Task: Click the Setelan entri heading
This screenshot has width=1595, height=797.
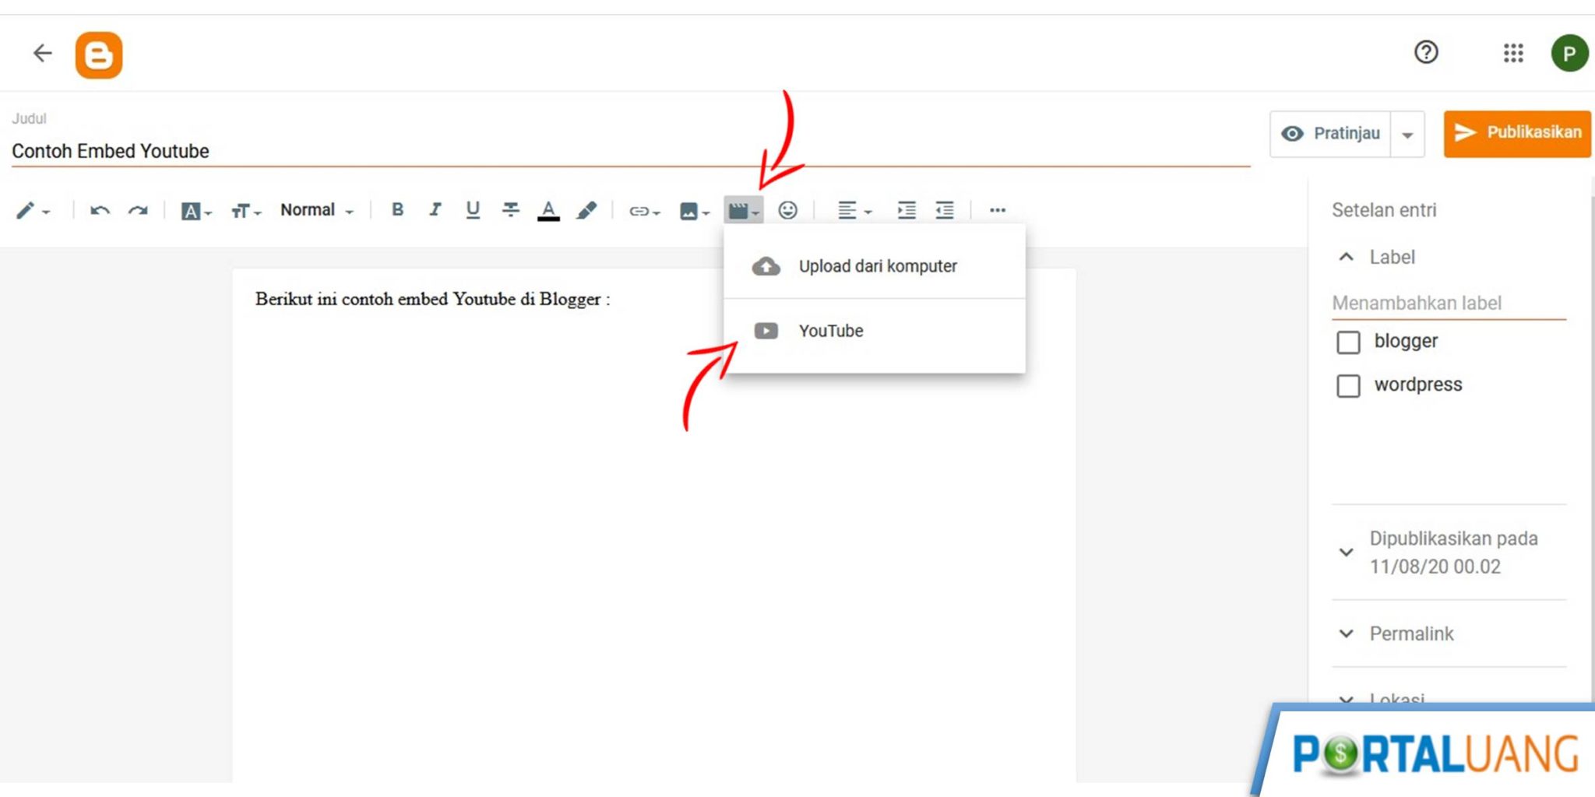Action: point(1384,210)
